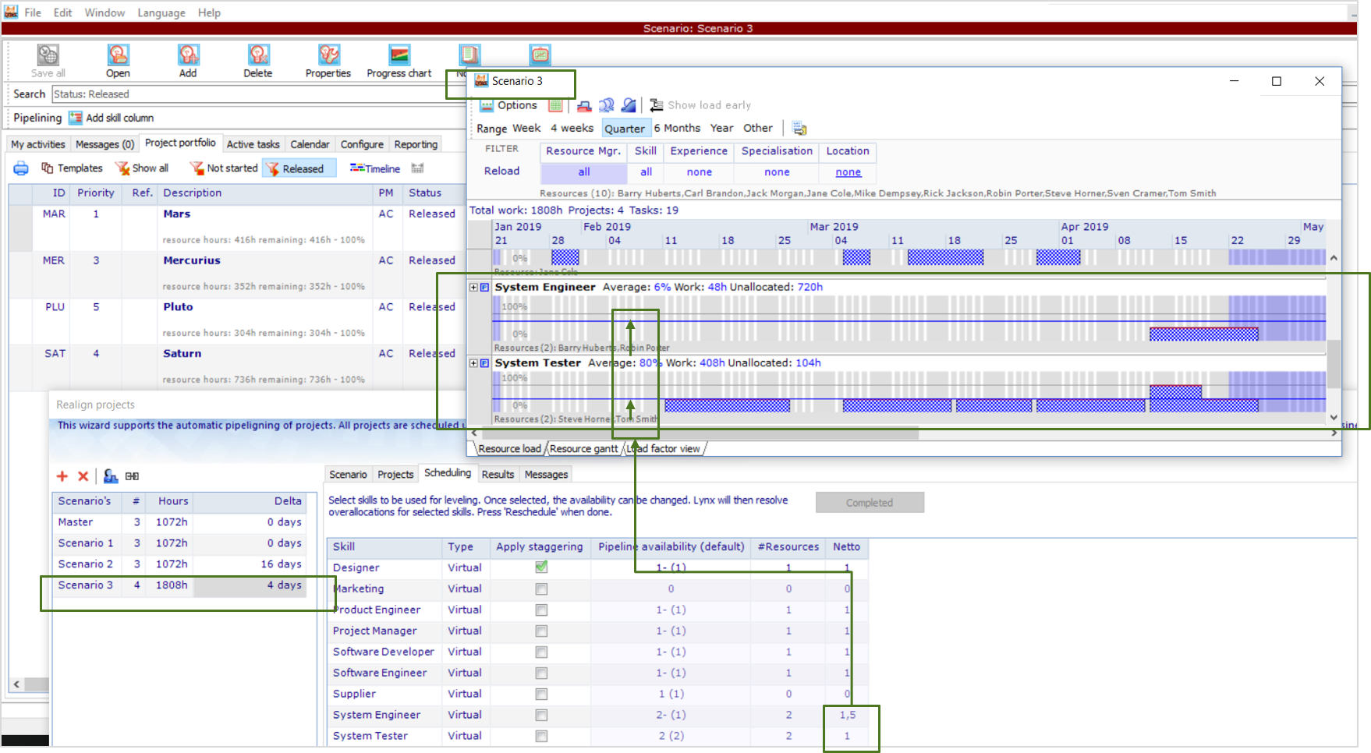The height and width of the screenshot is (753, 1371).
Task: Click the load chart vertical scrollbar down arrow
Action: coord(1334,418)
